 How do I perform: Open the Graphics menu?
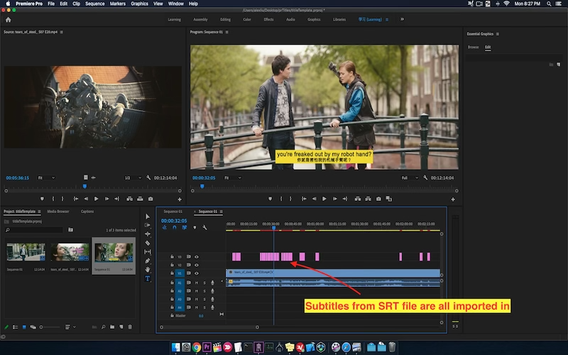(x=139, y=4)
